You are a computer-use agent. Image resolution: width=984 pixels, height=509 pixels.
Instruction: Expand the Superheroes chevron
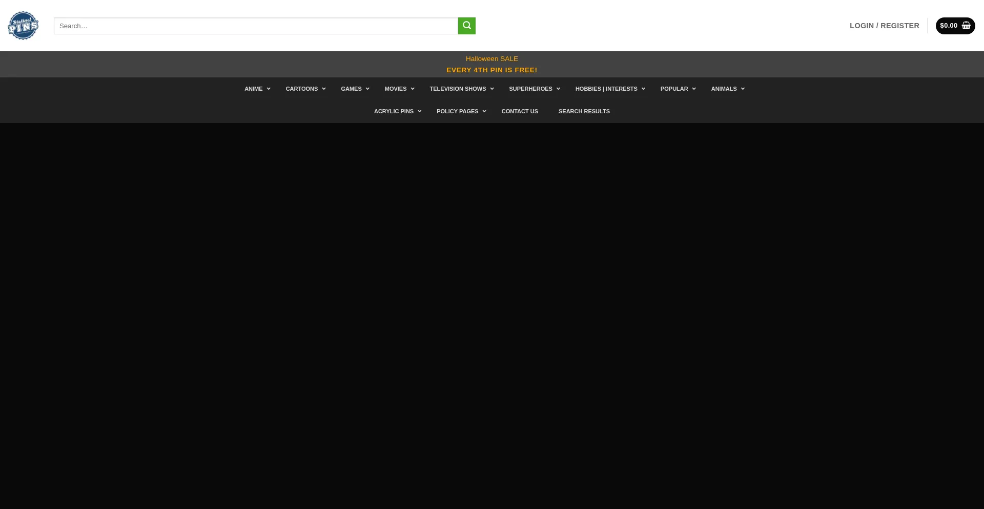pyautogui.click(x=558, y=89)
